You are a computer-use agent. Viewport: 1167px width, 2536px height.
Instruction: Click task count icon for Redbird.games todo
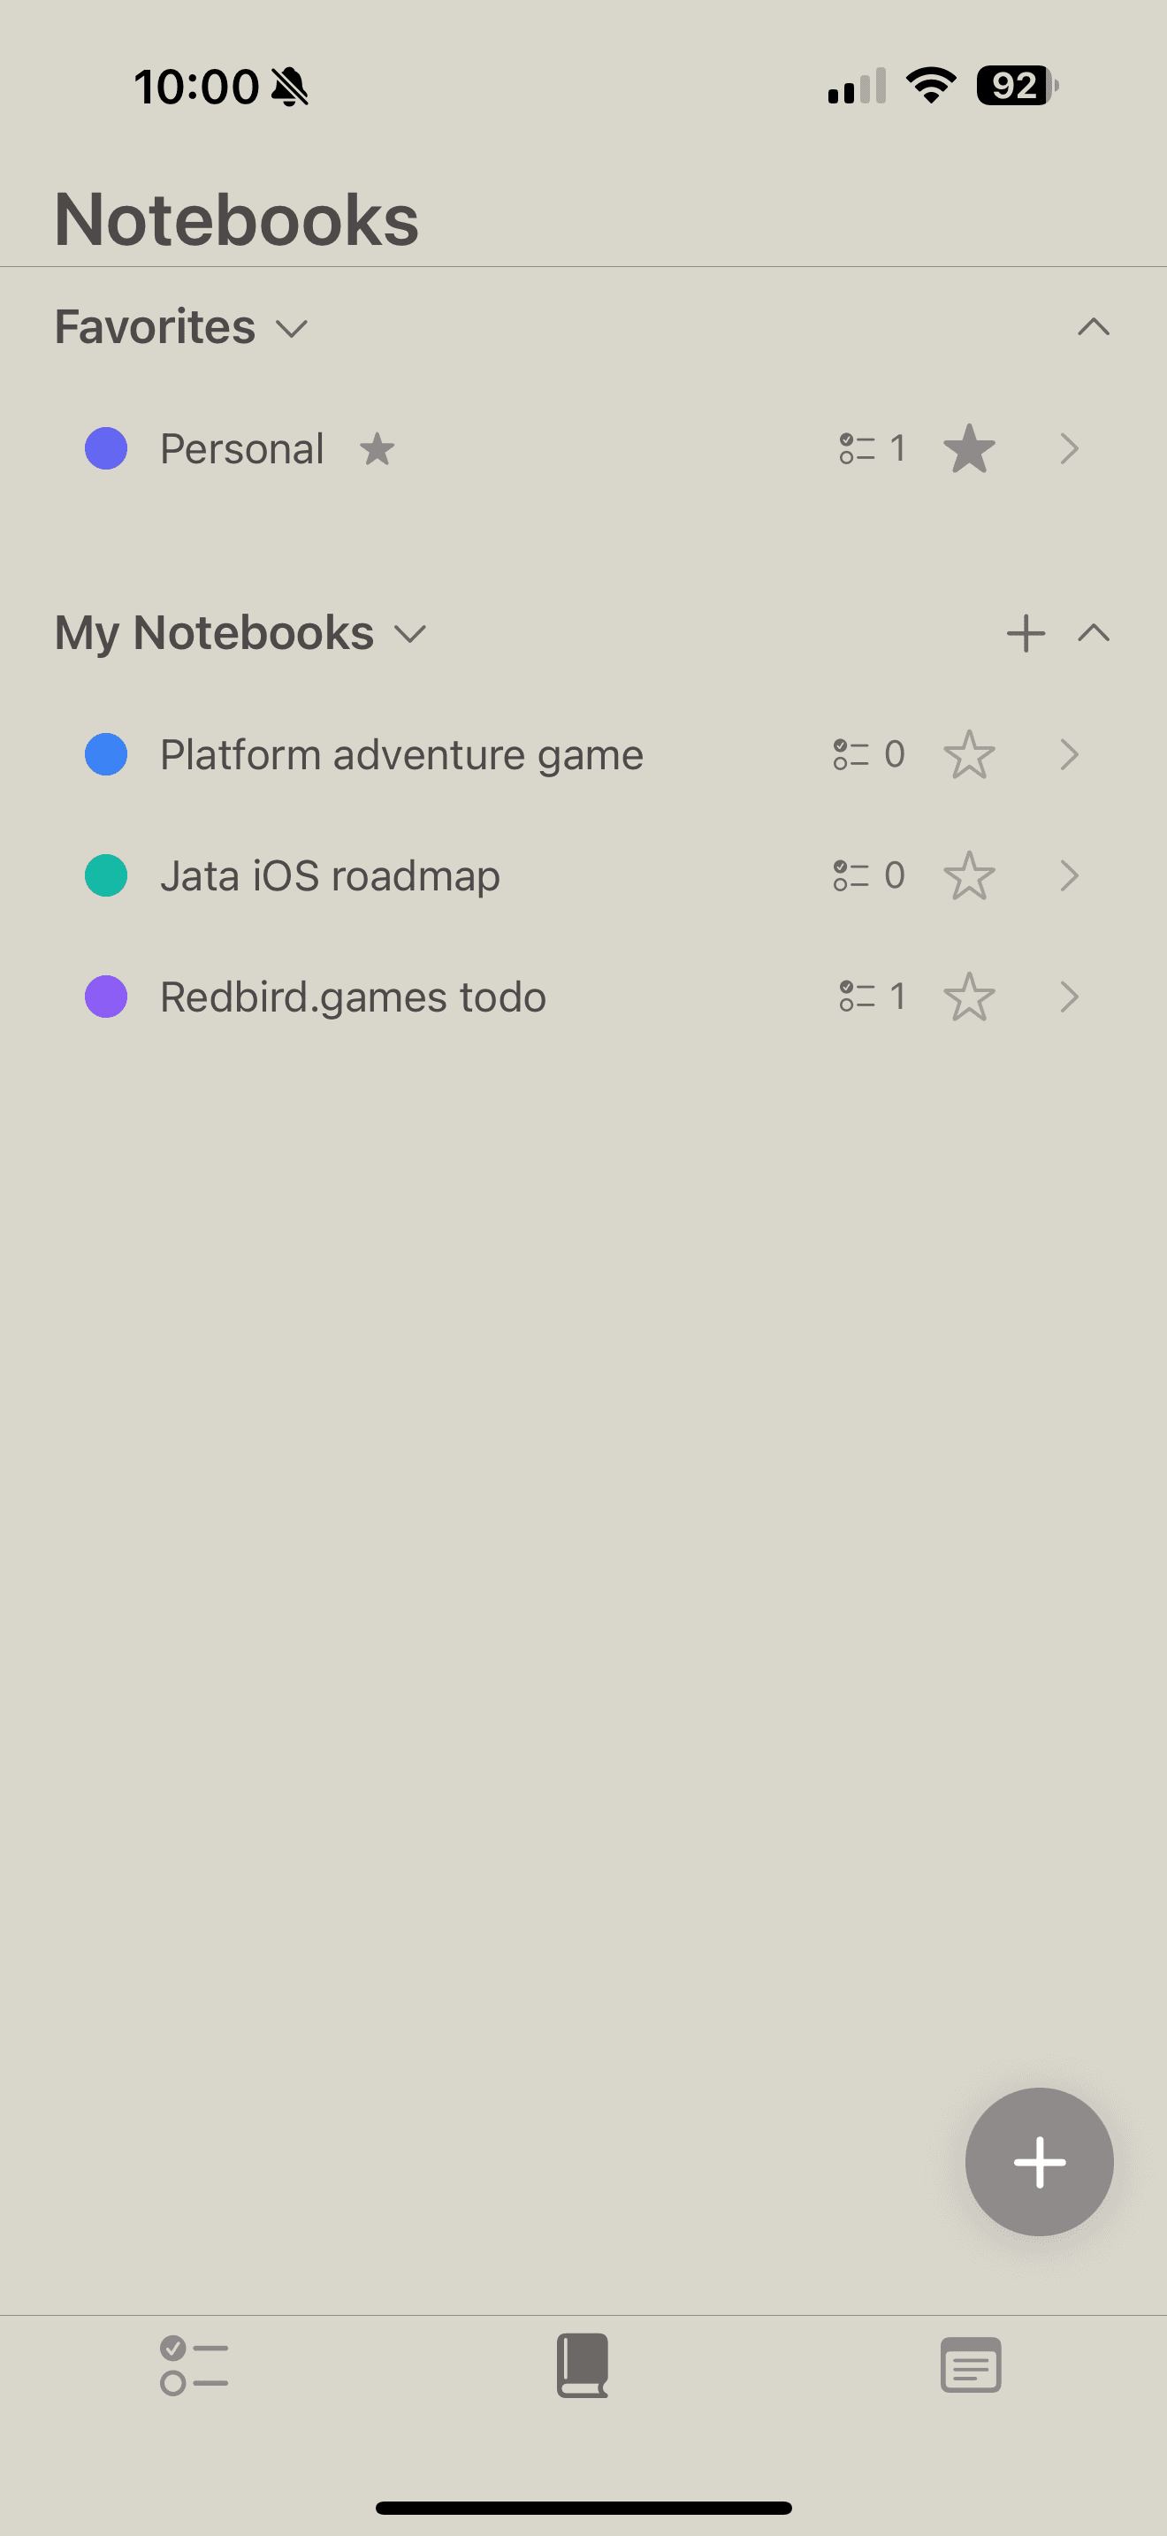click(x=857, y=997)
